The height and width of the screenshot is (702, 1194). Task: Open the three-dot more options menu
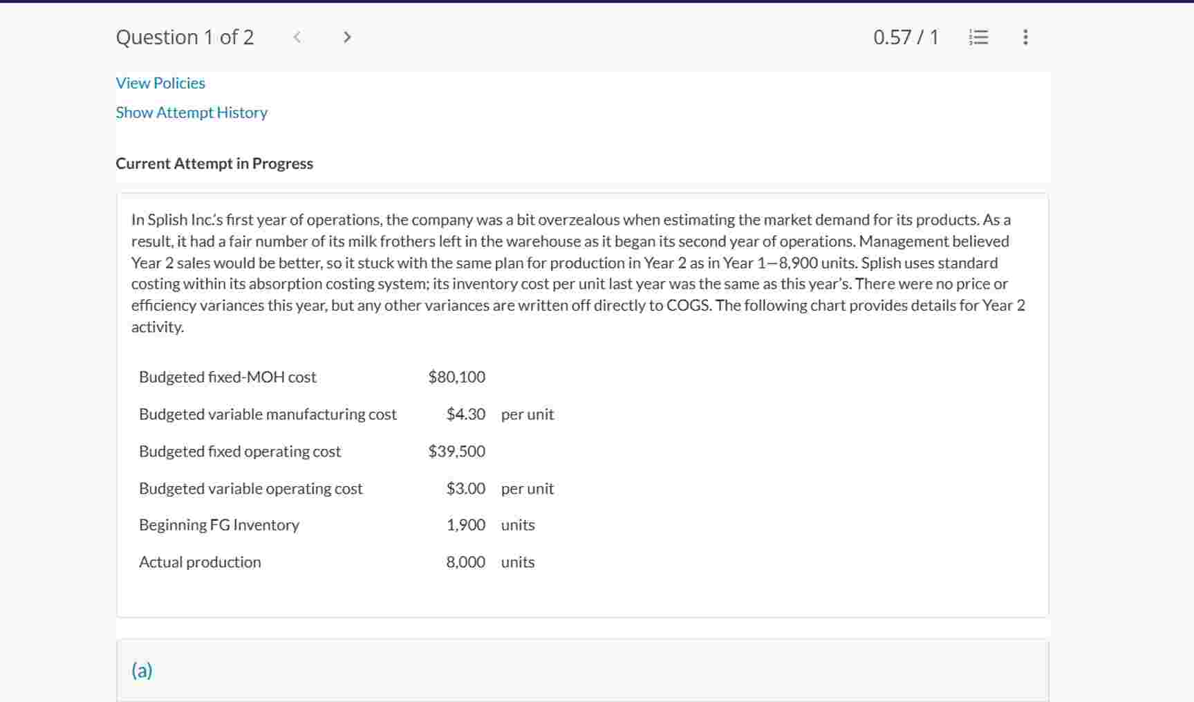tap(1025, 37)
